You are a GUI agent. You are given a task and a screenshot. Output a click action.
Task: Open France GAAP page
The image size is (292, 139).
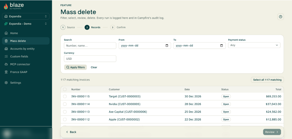[x=26, y=72]
